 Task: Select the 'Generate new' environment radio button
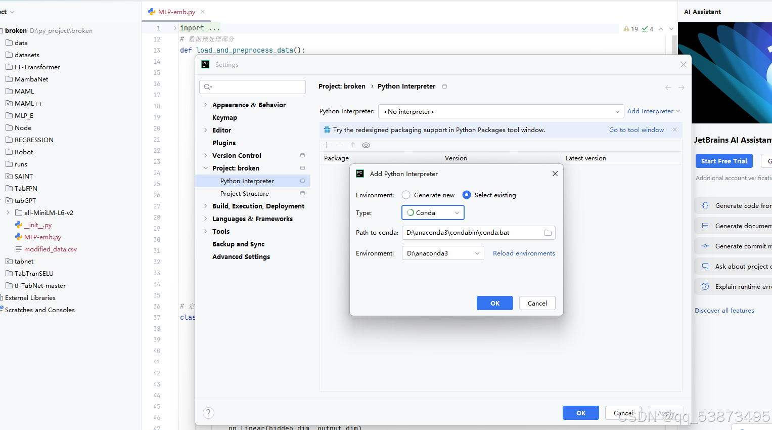pos(406,195)
